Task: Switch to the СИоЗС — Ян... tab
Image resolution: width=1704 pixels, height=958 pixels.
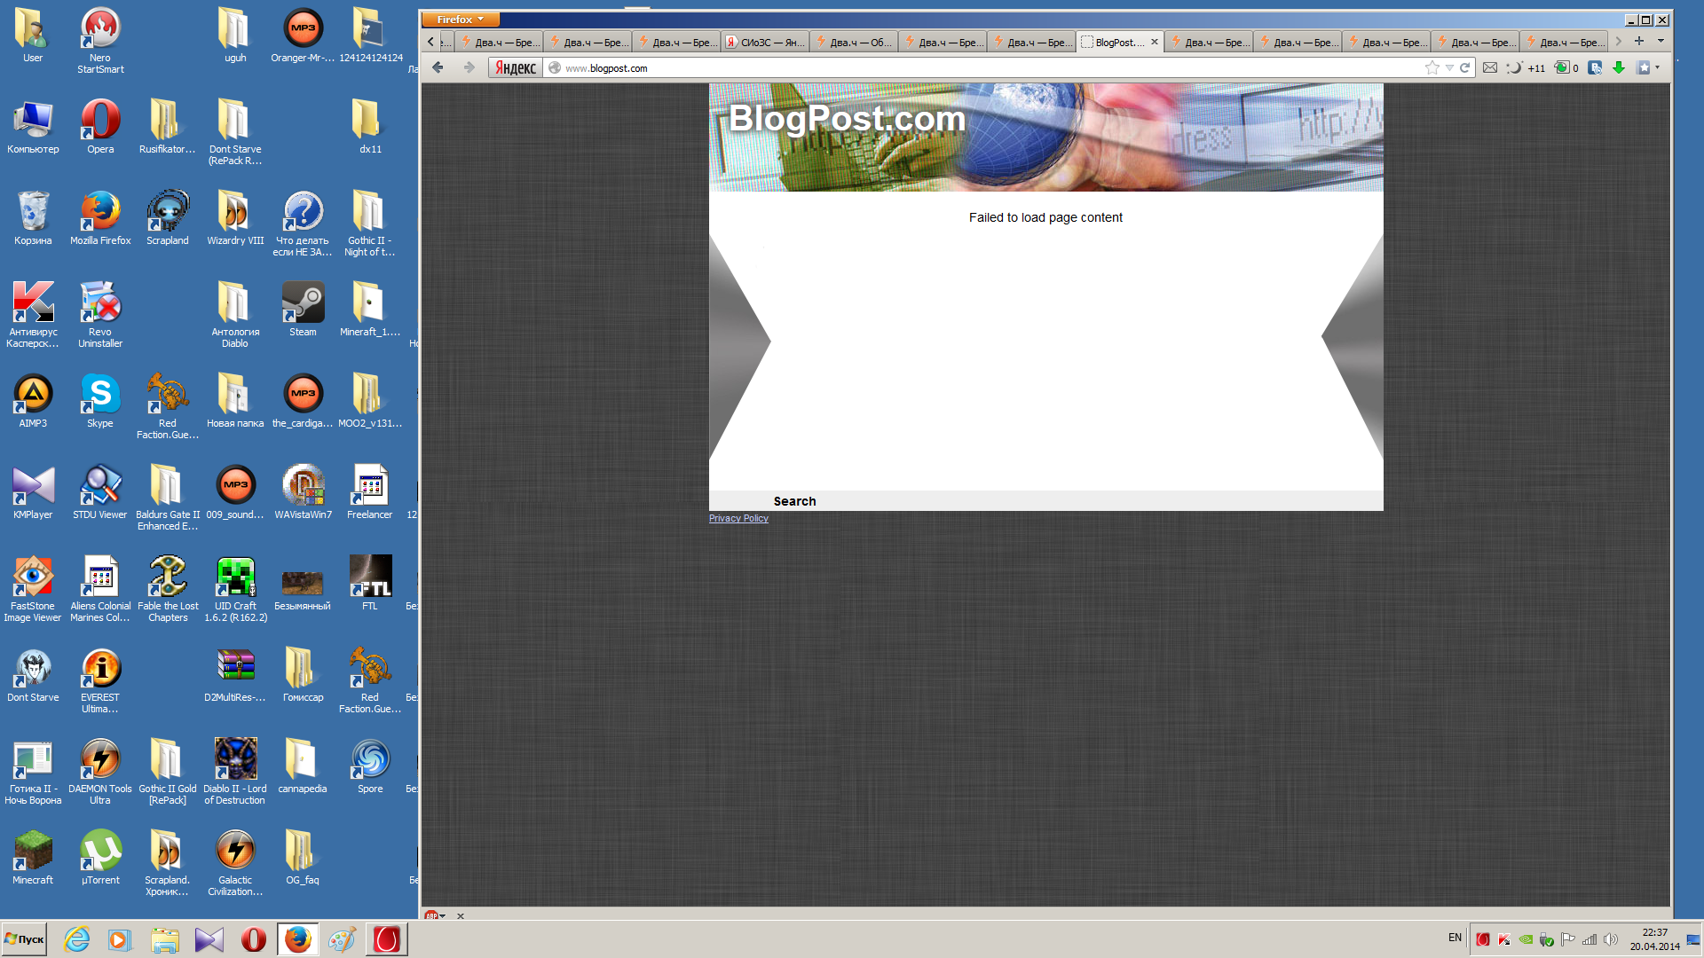Action: [x=764, y=42]
